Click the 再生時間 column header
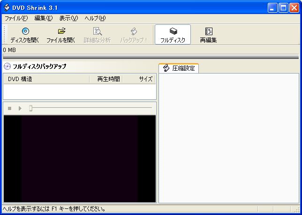This screenshot has height=215, width=302. click(106, 79)
